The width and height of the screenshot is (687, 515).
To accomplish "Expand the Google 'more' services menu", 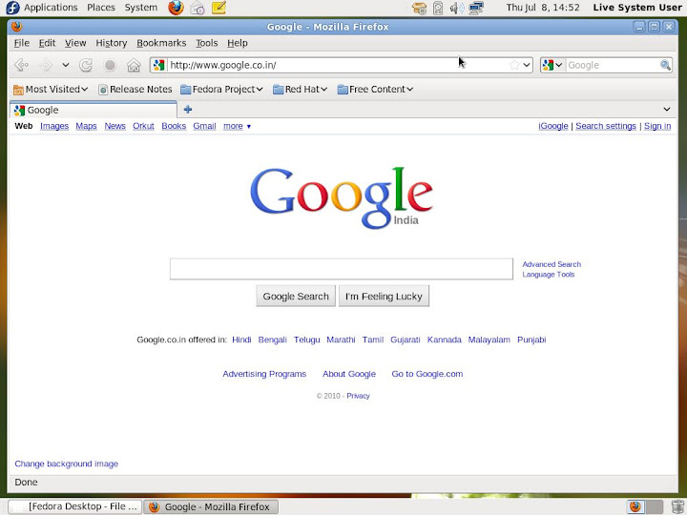I will [x=237, y=126].
